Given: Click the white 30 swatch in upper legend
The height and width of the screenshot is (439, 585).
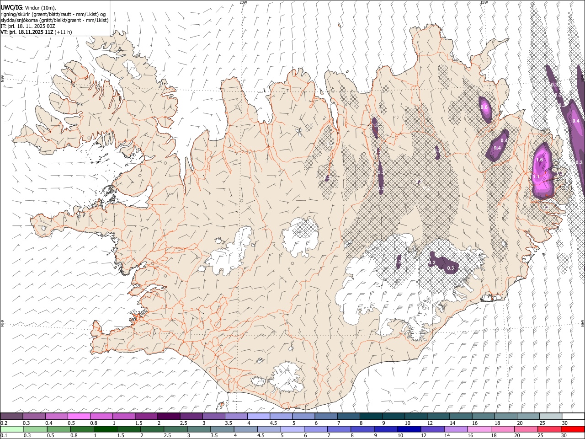Looking at the screenshot, I should click(x=573, y=417).
